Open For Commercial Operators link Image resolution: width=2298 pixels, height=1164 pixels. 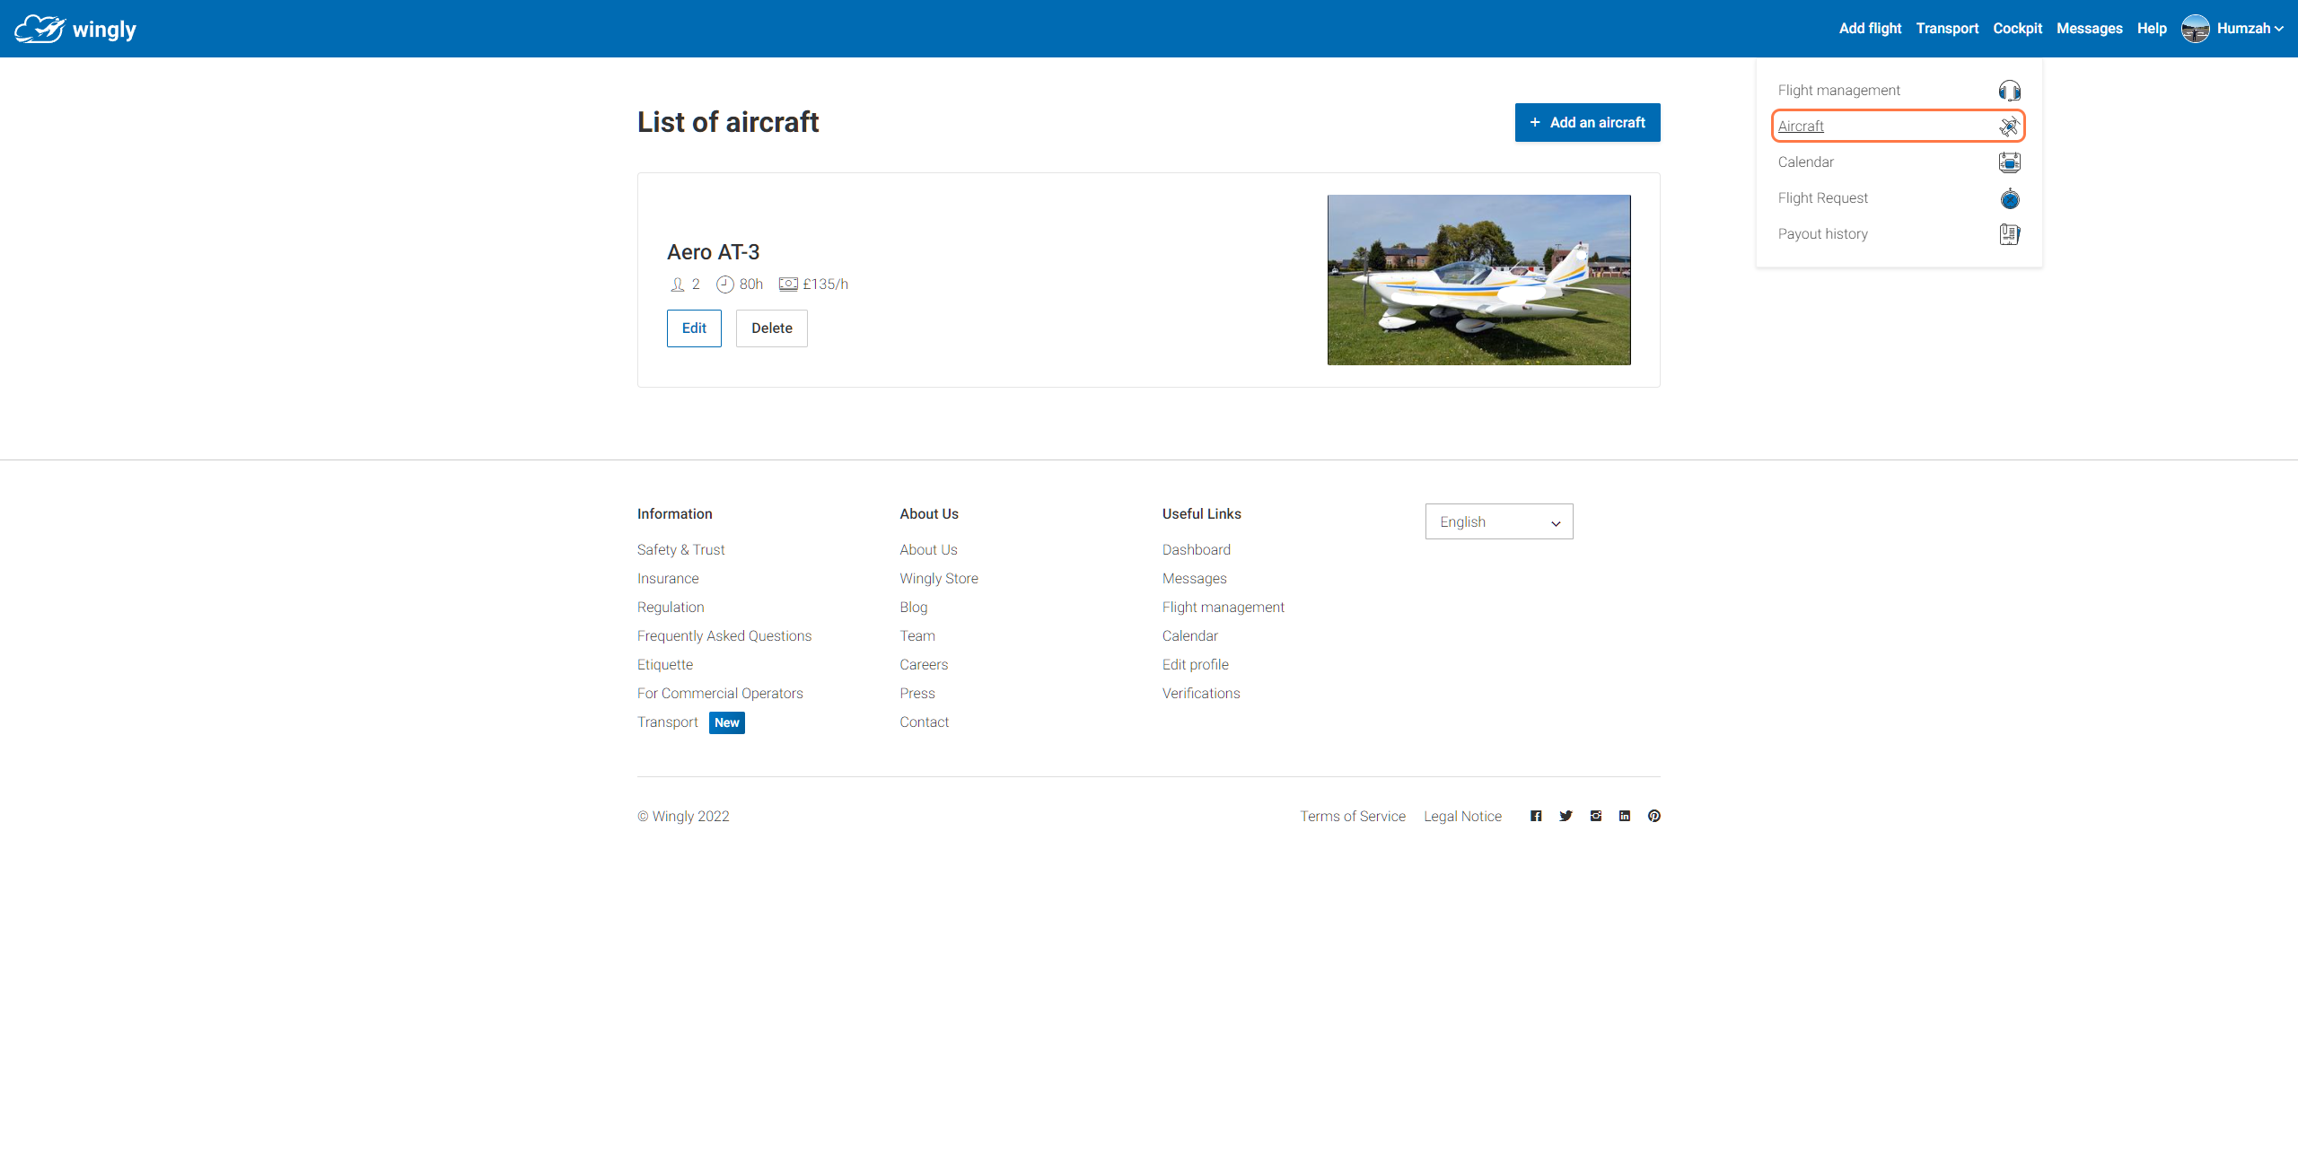tap(720, 694)
